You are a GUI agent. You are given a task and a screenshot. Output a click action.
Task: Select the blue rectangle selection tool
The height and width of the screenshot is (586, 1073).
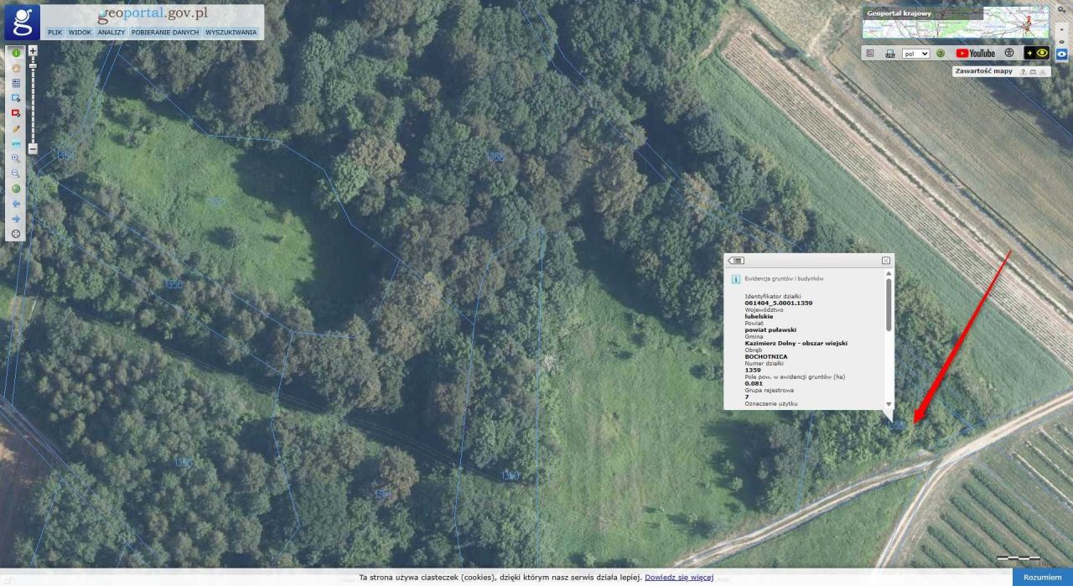coord(16,98)
